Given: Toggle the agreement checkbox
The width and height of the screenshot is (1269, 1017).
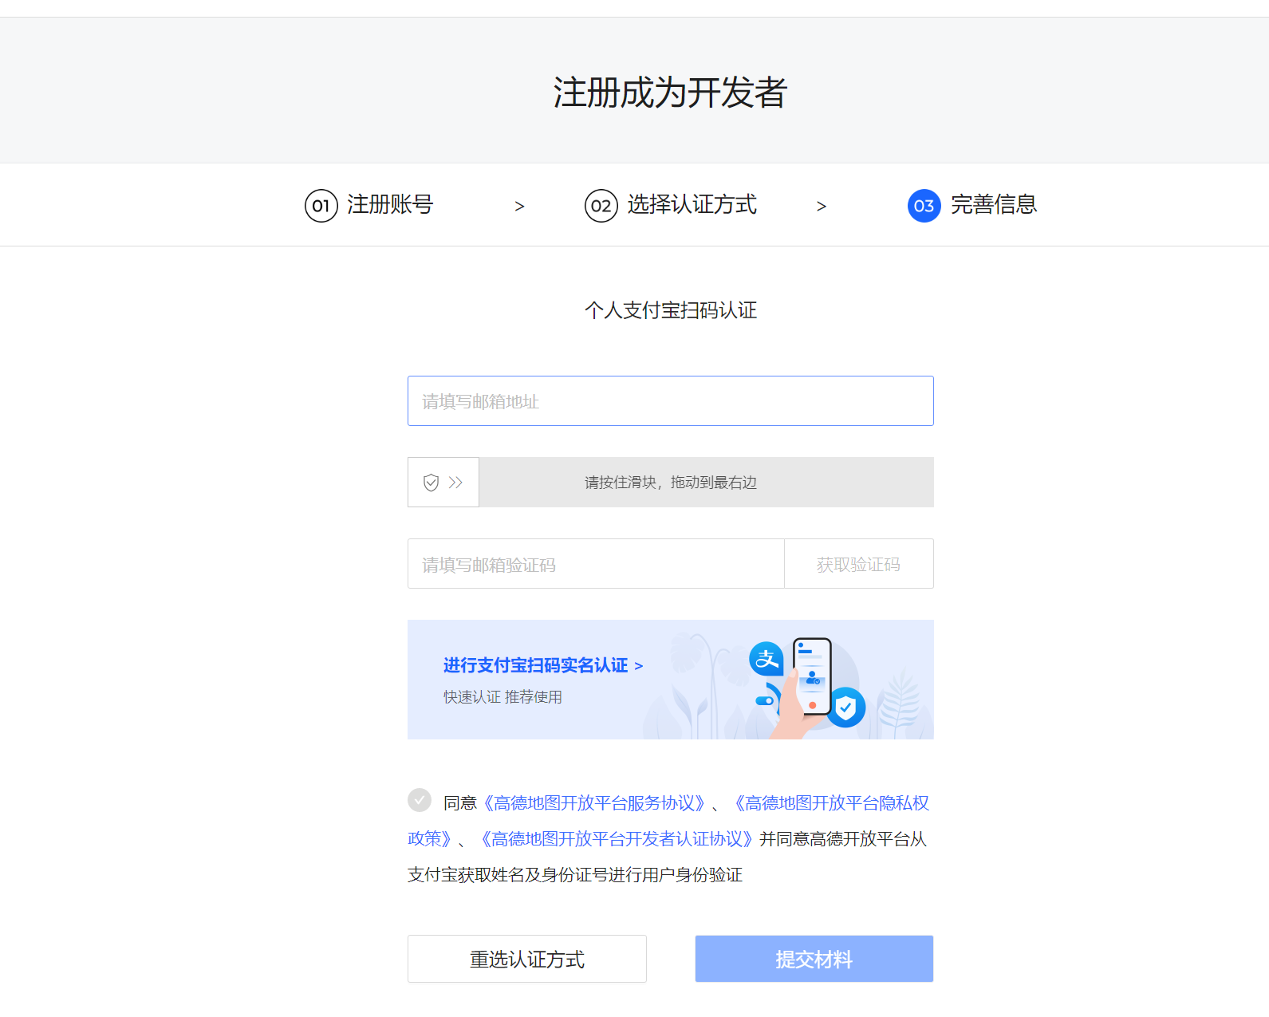Looking at the screenshot, I should (x=420, y=800).
